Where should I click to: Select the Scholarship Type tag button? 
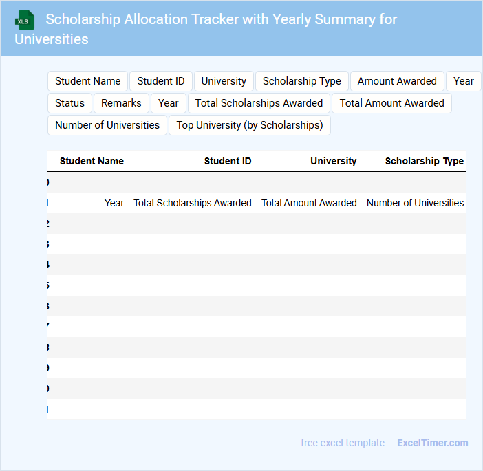(x=301, y=81)
